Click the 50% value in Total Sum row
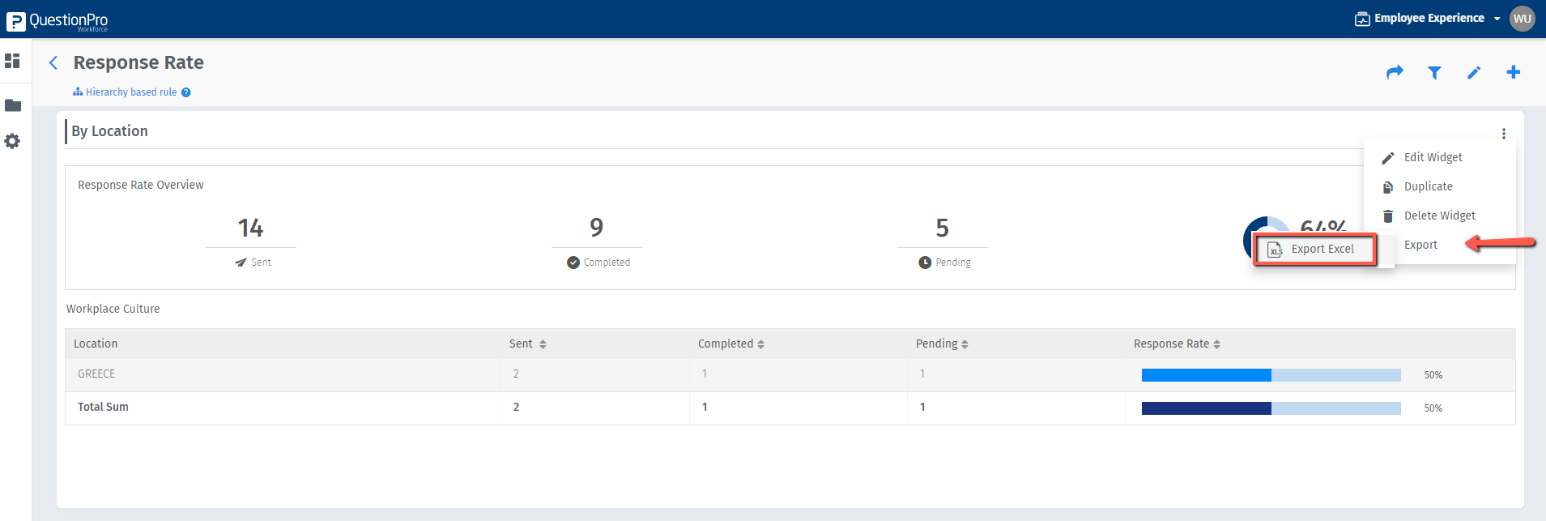 click(x=1433, y=408)
